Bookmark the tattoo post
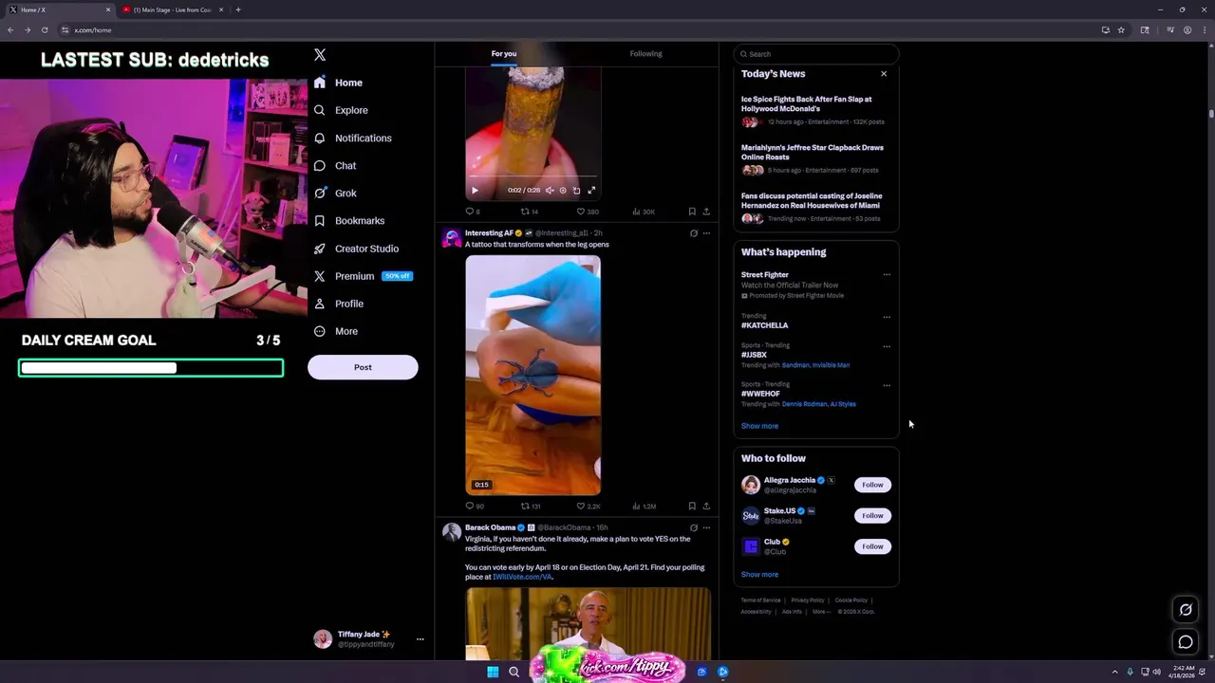1215x683 pixels. coord(692,506)
